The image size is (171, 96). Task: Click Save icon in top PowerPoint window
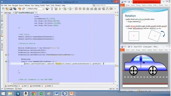click(122, 2)
